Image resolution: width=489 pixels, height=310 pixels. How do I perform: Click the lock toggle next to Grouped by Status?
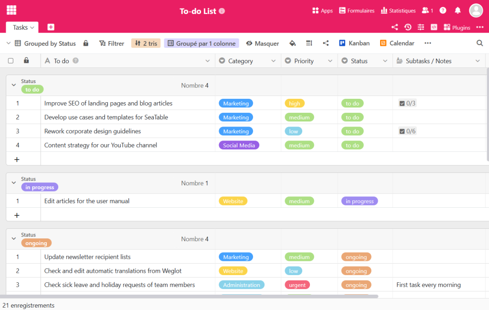(85, 43)
